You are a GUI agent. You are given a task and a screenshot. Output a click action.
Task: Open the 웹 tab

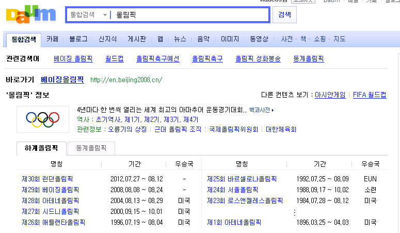[160, 39]
